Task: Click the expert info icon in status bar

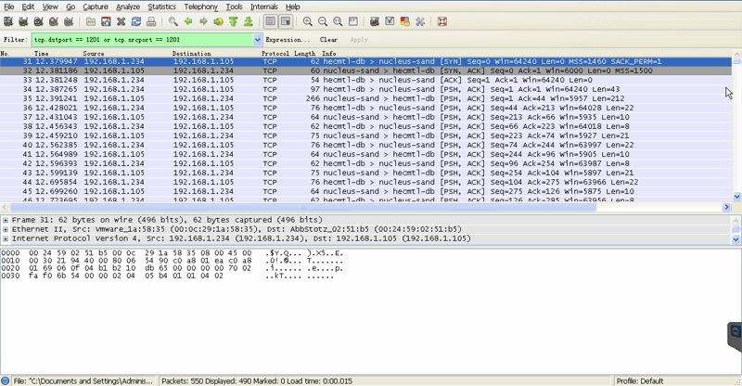Action: click(6, 380)
